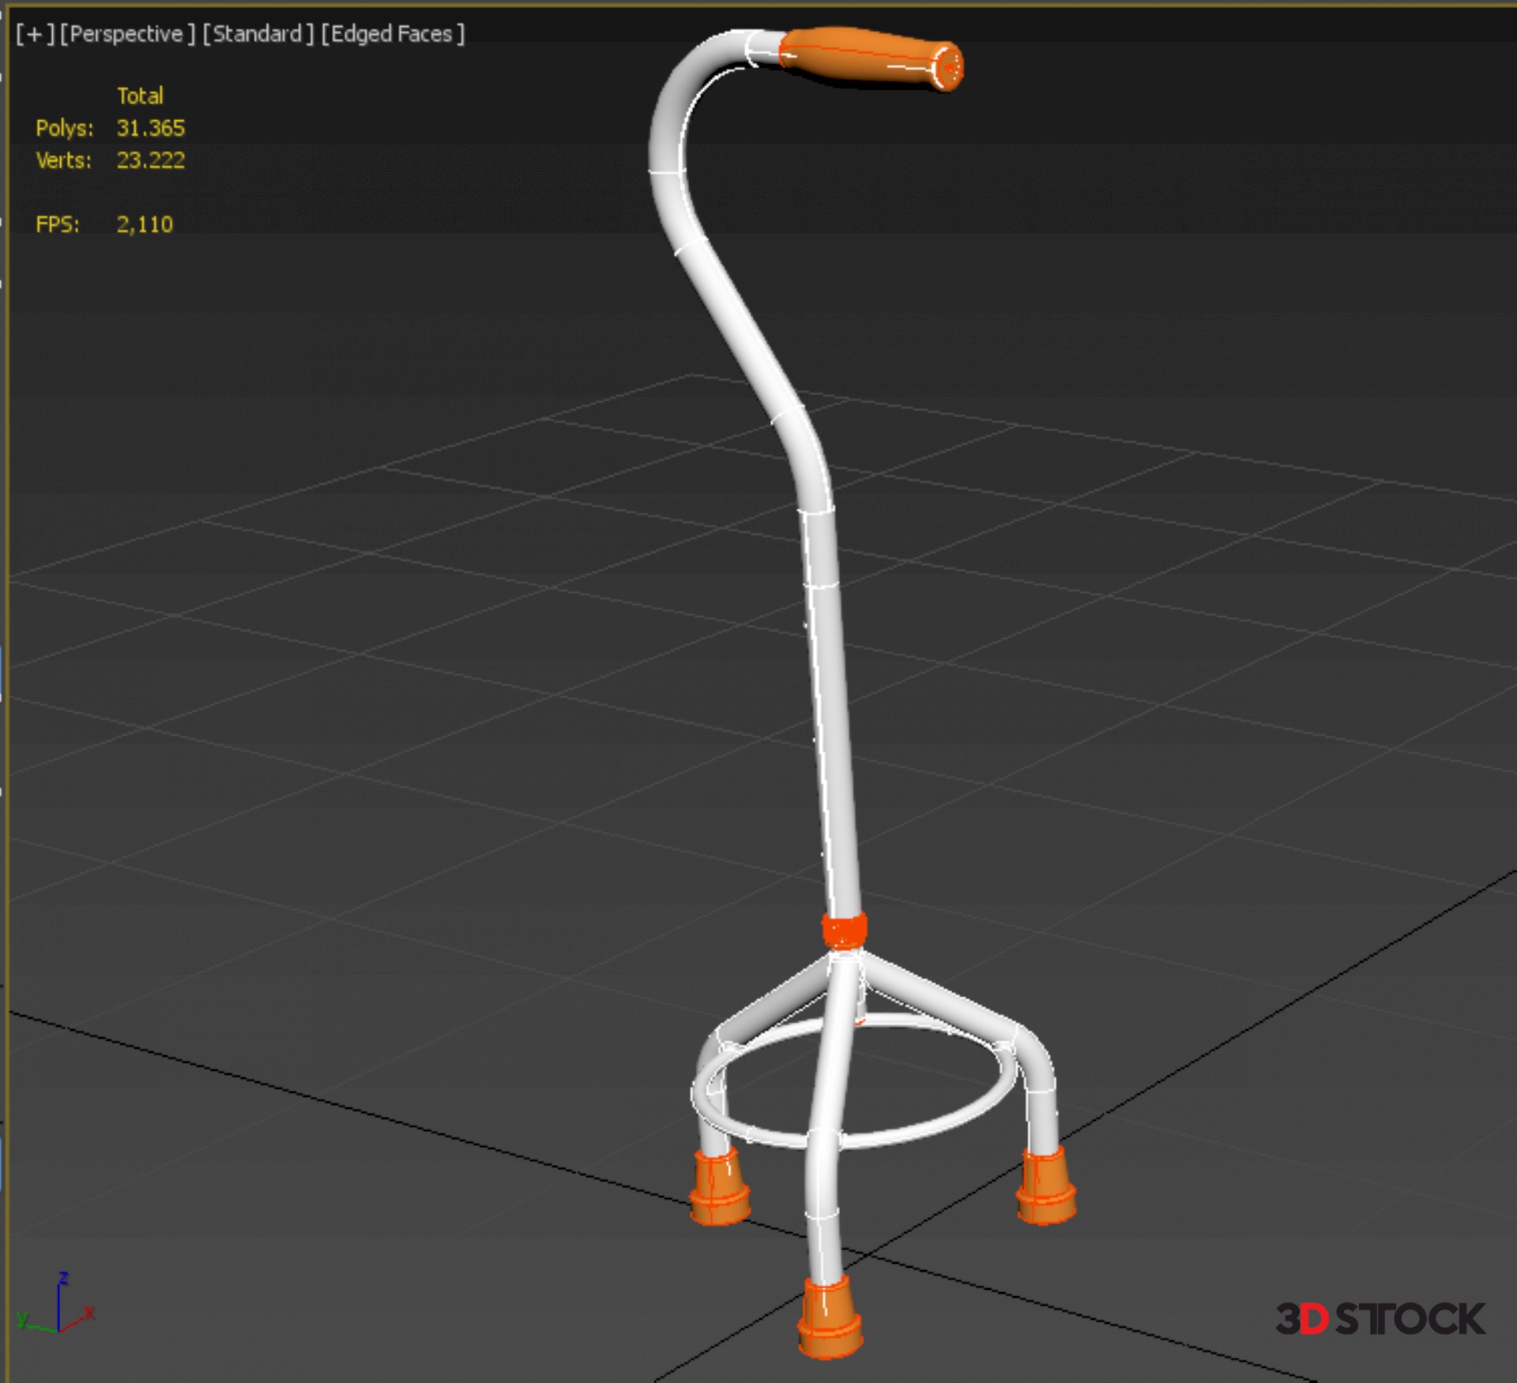Open the Edged Faces display menu
This screenshot has height=1383, width=1517.
tap(393, 34)
